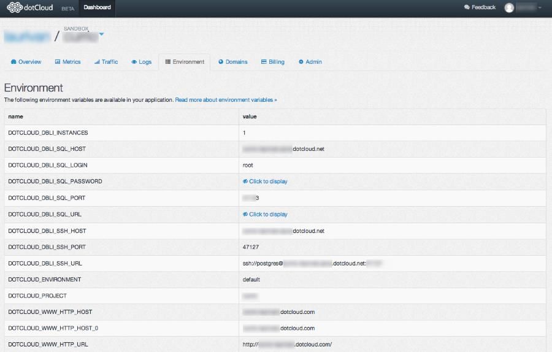Viewport: 552px width, 352px height.
Task: Click the eye icon in SQL_URL row
Action: [x=245, y=214]
